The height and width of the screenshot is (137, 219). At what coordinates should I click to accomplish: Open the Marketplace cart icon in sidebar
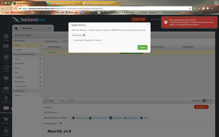[x=6, y=119]
